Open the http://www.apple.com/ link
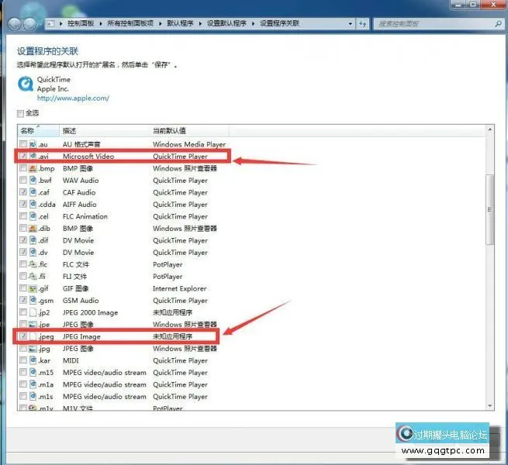Viewport: 508px width, 465px height. [x=73, y=98]
